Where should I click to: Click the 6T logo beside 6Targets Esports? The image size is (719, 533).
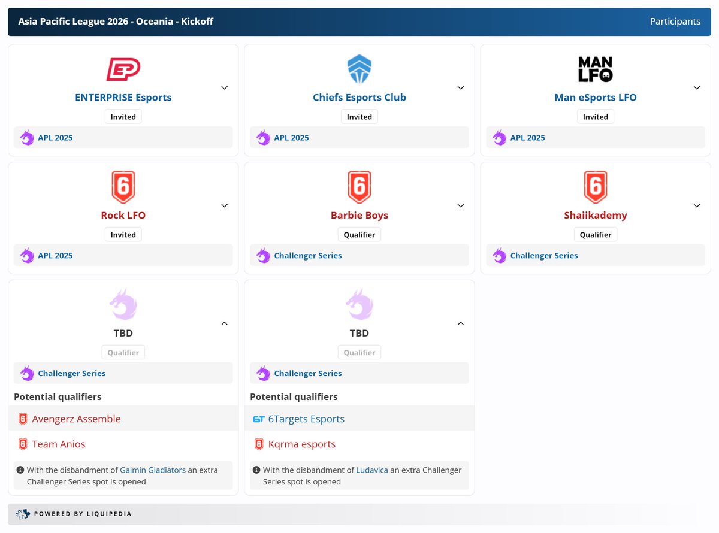[259, 419]
